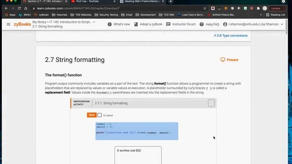
Task: Click the activity completion badge for 2.7.1
Action: tap(211, 103)
